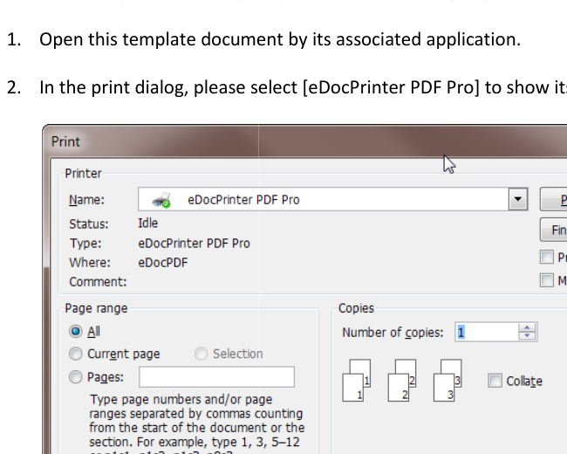Viewport: 567px width, 454px height.
Task: Click the 'eDocPDF' Where value
Action: [x=163, y=263]
